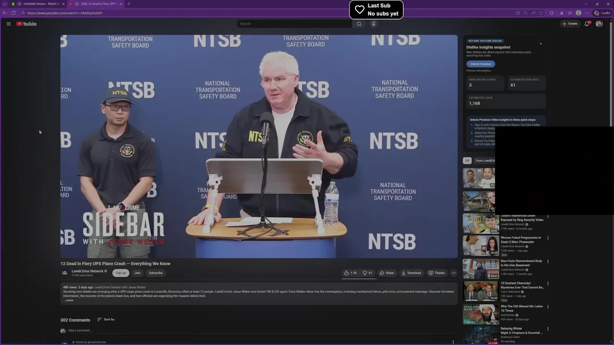
Task: Open options for Man Finds Dismembered Body video
Action: coord(548,262)
